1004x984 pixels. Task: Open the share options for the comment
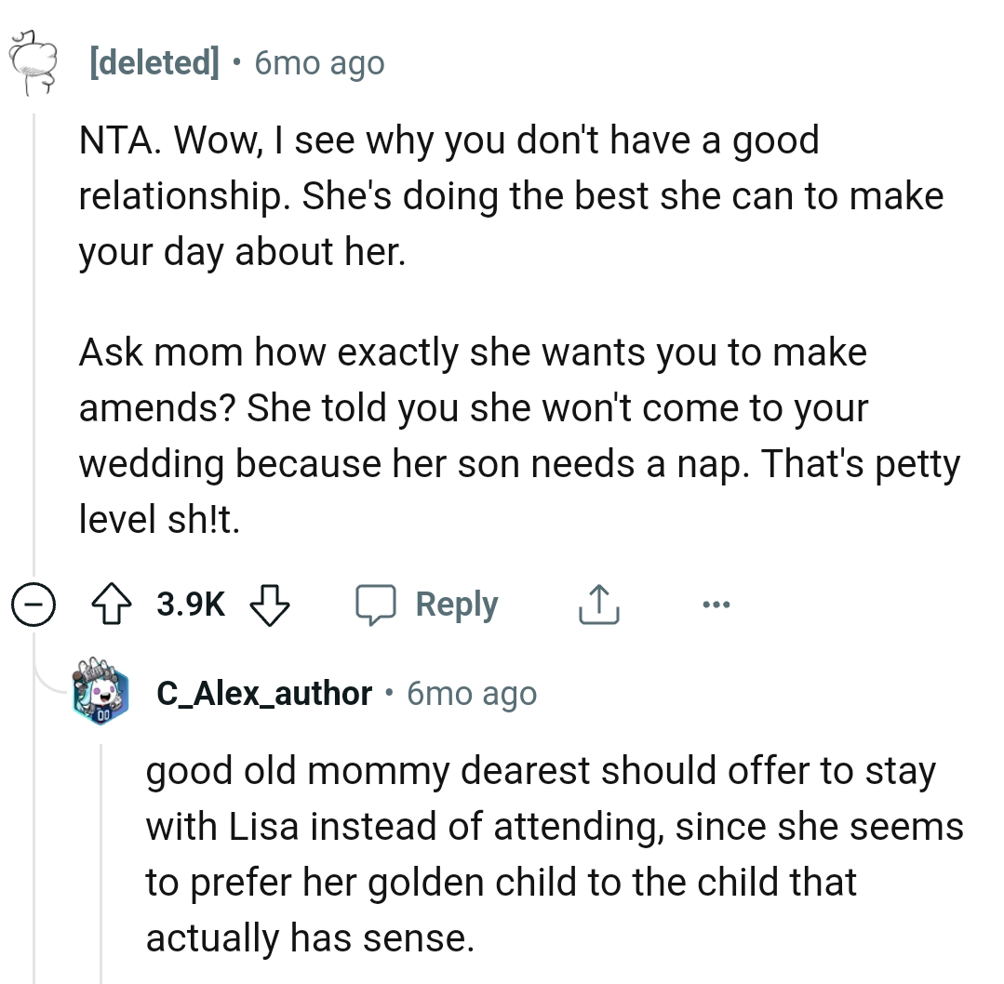tap(598, 604)
